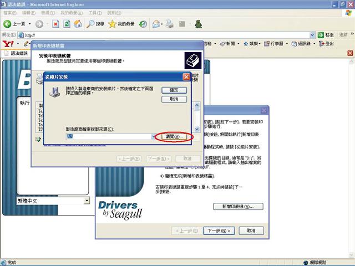
Task: Open the Favorites (我的最愛) menu
Action: pyautogui.click(x=72, y=13)
